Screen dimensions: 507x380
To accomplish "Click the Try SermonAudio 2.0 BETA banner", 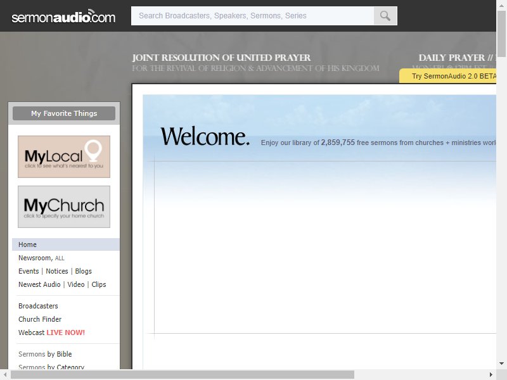I will click(x=448, y=76).
